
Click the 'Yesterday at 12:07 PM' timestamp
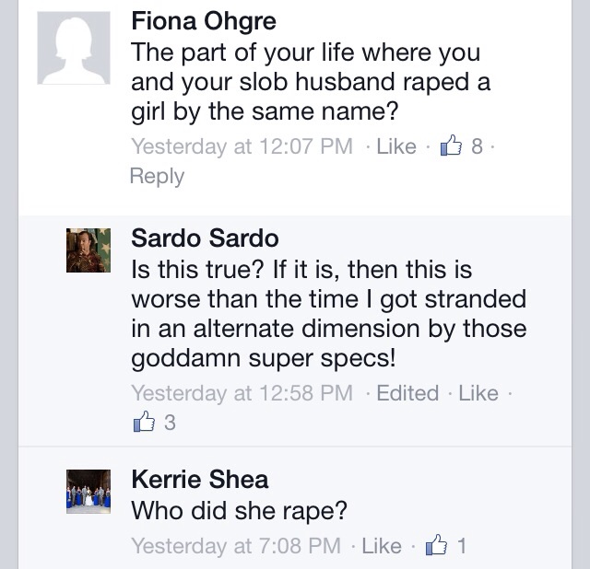coord(242,146)
